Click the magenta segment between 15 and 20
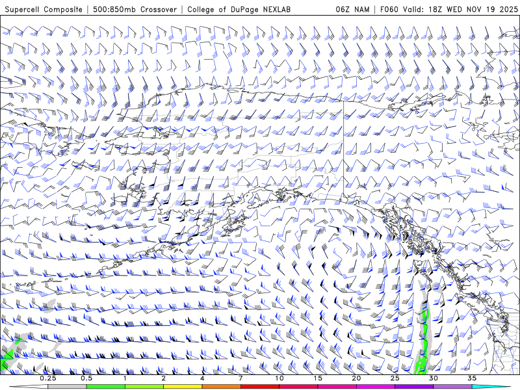Viewport: 520px width, 390px height. 337,387
